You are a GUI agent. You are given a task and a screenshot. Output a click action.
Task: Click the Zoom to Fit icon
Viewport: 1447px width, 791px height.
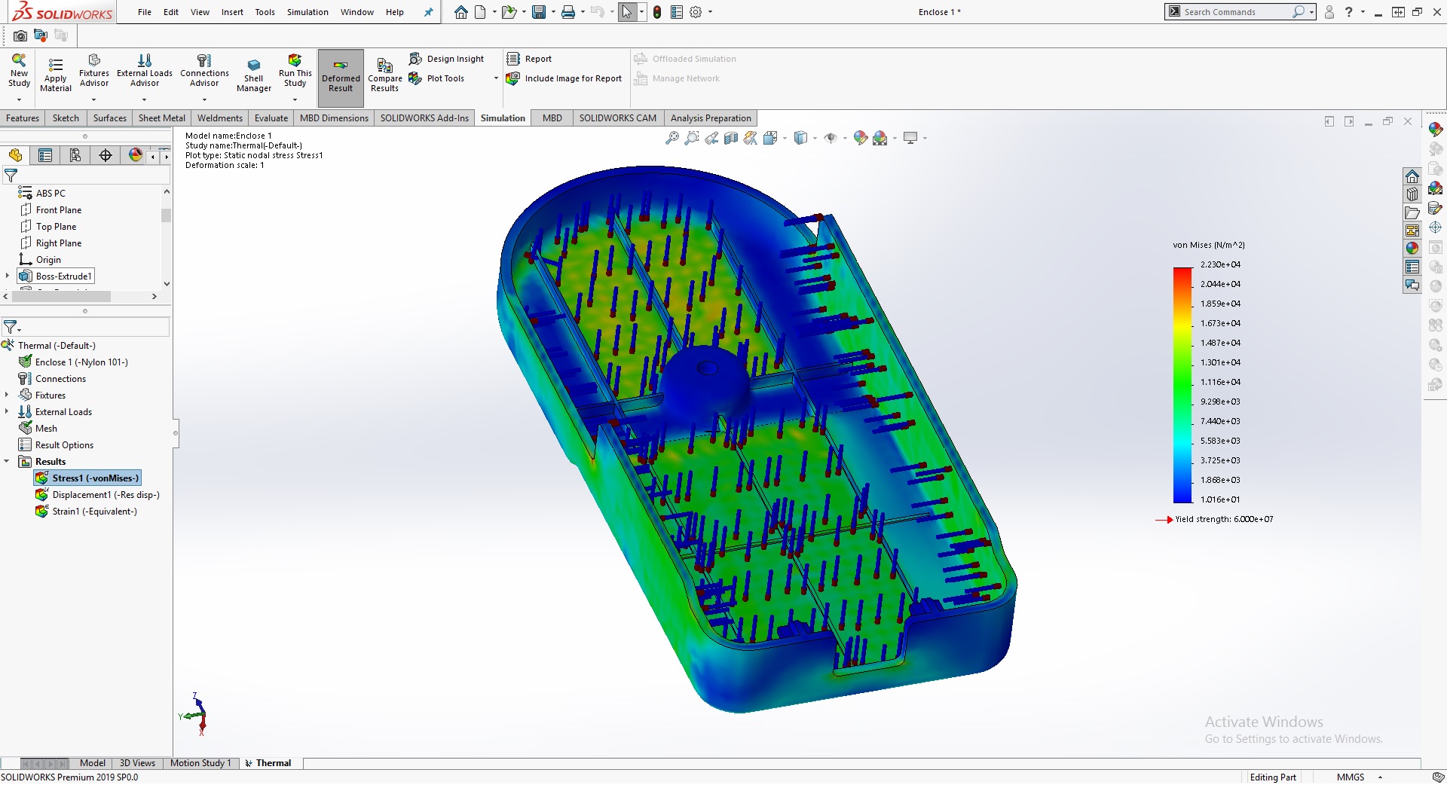click(x=671, y=138)
